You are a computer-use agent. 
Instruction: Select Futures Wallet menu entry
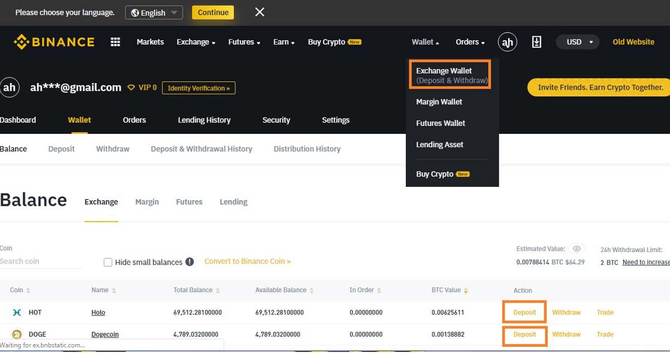coord(441,123)
